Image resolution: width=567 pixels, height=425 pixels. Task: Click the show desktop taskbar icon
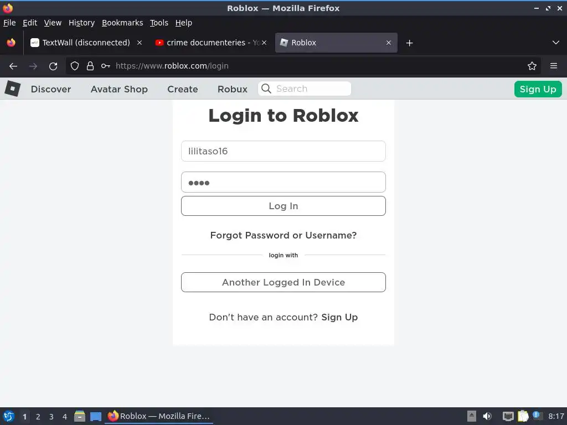coord(96,417)
